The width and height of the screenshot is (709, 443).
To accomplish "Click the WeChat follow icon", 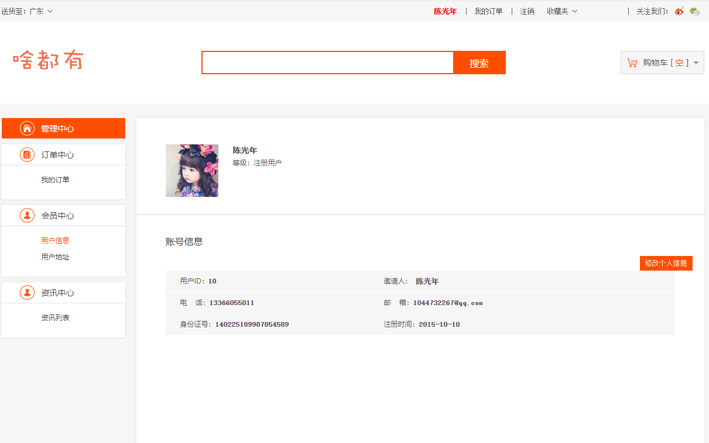I will point(694,11).
